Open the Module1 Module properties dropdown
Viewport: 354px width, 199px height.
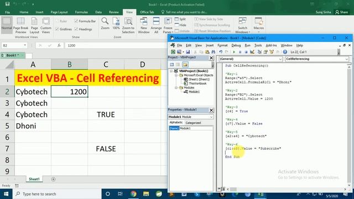[211, 117]
